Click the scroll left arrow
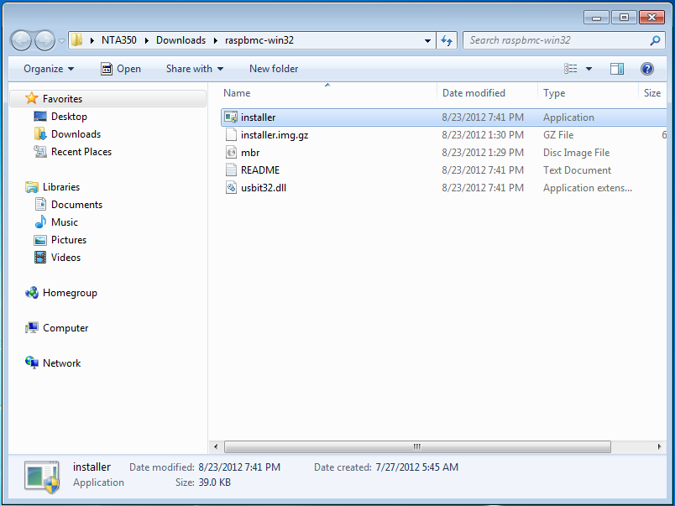This screenshot has height=506, width=675. pos(216,446)
